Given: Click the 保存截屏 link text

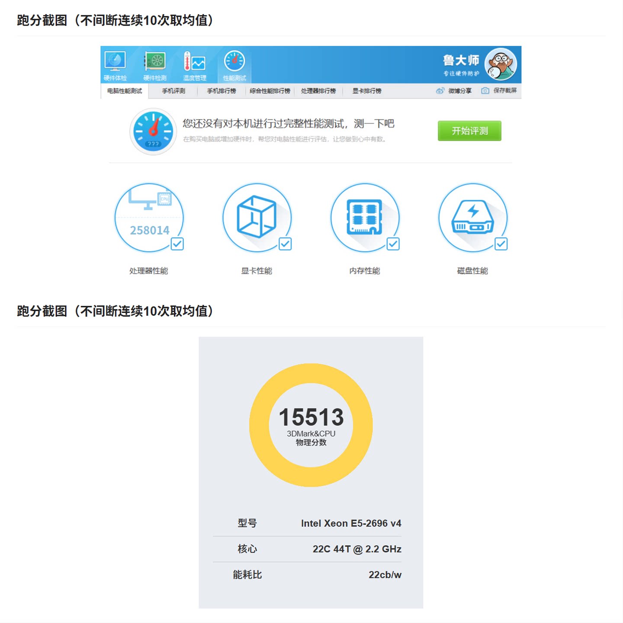Looking at the screenshot, I should 505,91.
